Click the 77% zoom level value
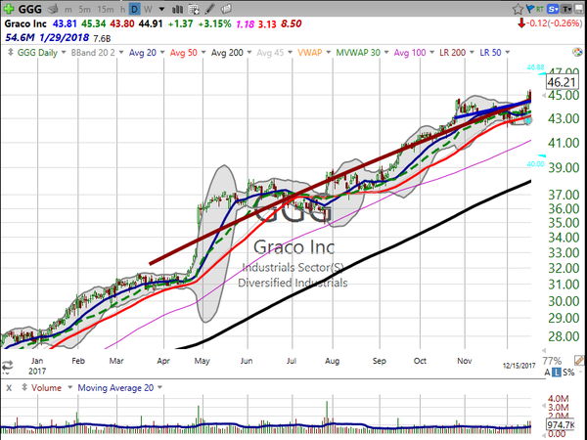 552,361
